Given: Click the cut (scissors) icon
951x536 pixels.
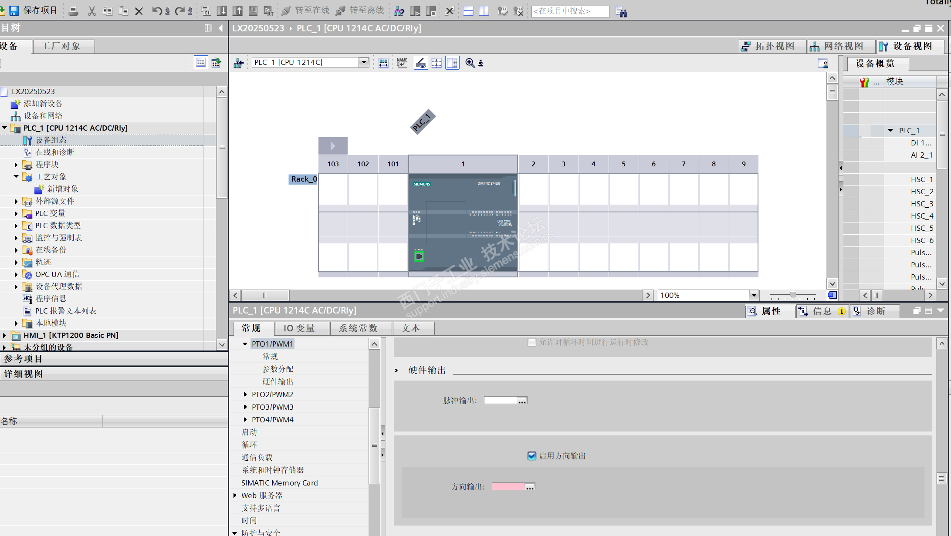Looking at the screenshot, I should [91, 11].
